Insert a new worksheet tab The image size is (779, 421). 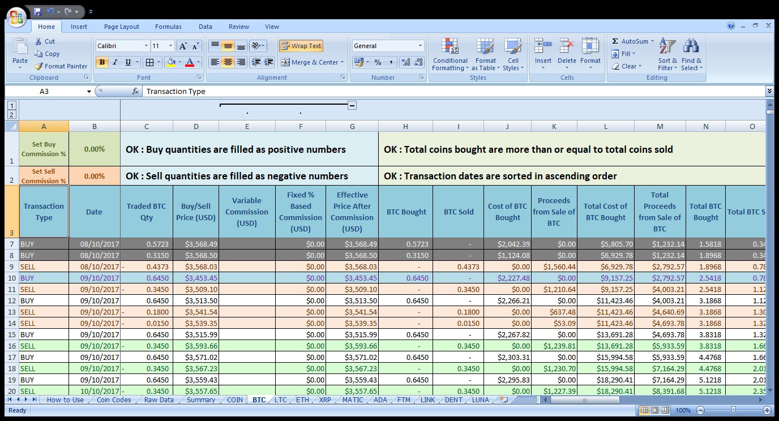click(x=503, y=399)
